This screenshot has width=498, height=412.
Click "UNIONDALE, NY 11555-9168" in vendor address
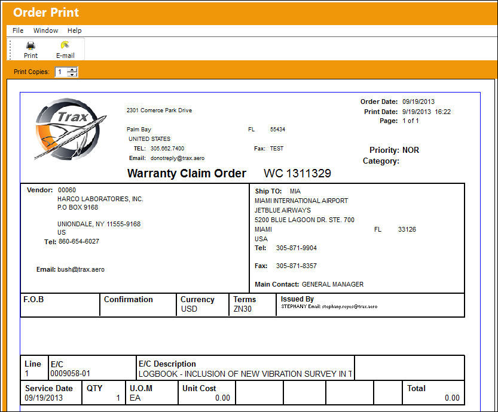click(x=99, y=224)
